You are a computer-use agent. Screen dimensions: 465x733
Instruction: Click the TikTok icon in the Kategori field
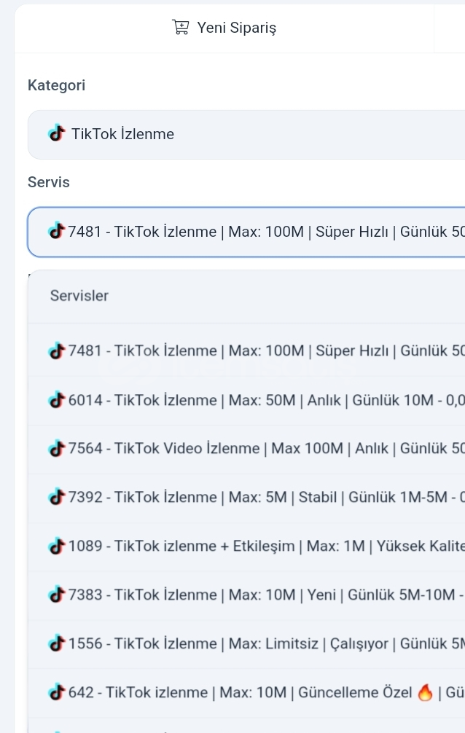point(57,133)
